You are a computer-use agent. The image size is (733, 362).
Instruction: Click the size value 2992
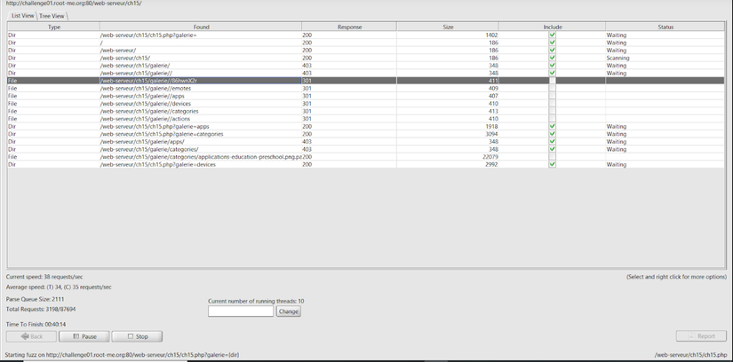click(490, 164)
